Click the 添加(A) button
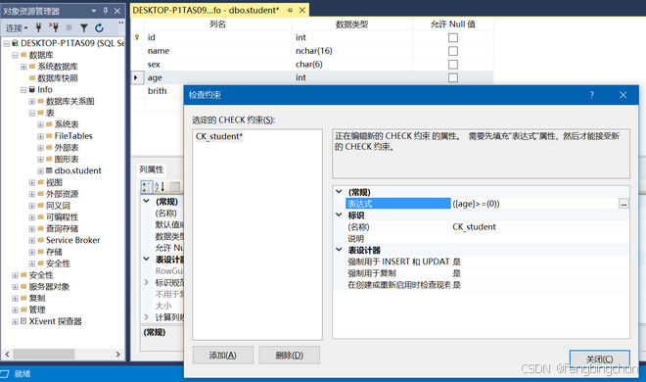646x382 pixels. (223, 356)
